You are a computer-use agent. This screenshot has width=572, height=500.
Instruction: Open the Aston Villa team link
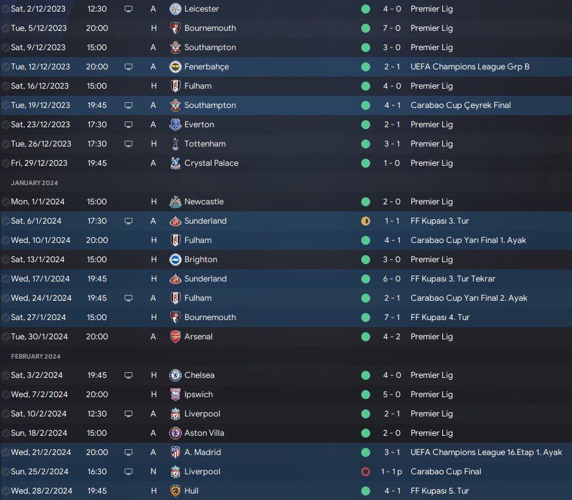tap(204, 433)
